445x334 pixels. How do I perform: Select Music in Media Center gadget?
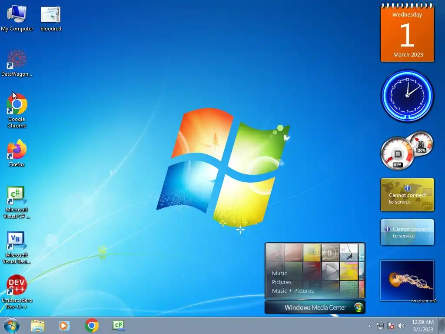coord(279,273)
